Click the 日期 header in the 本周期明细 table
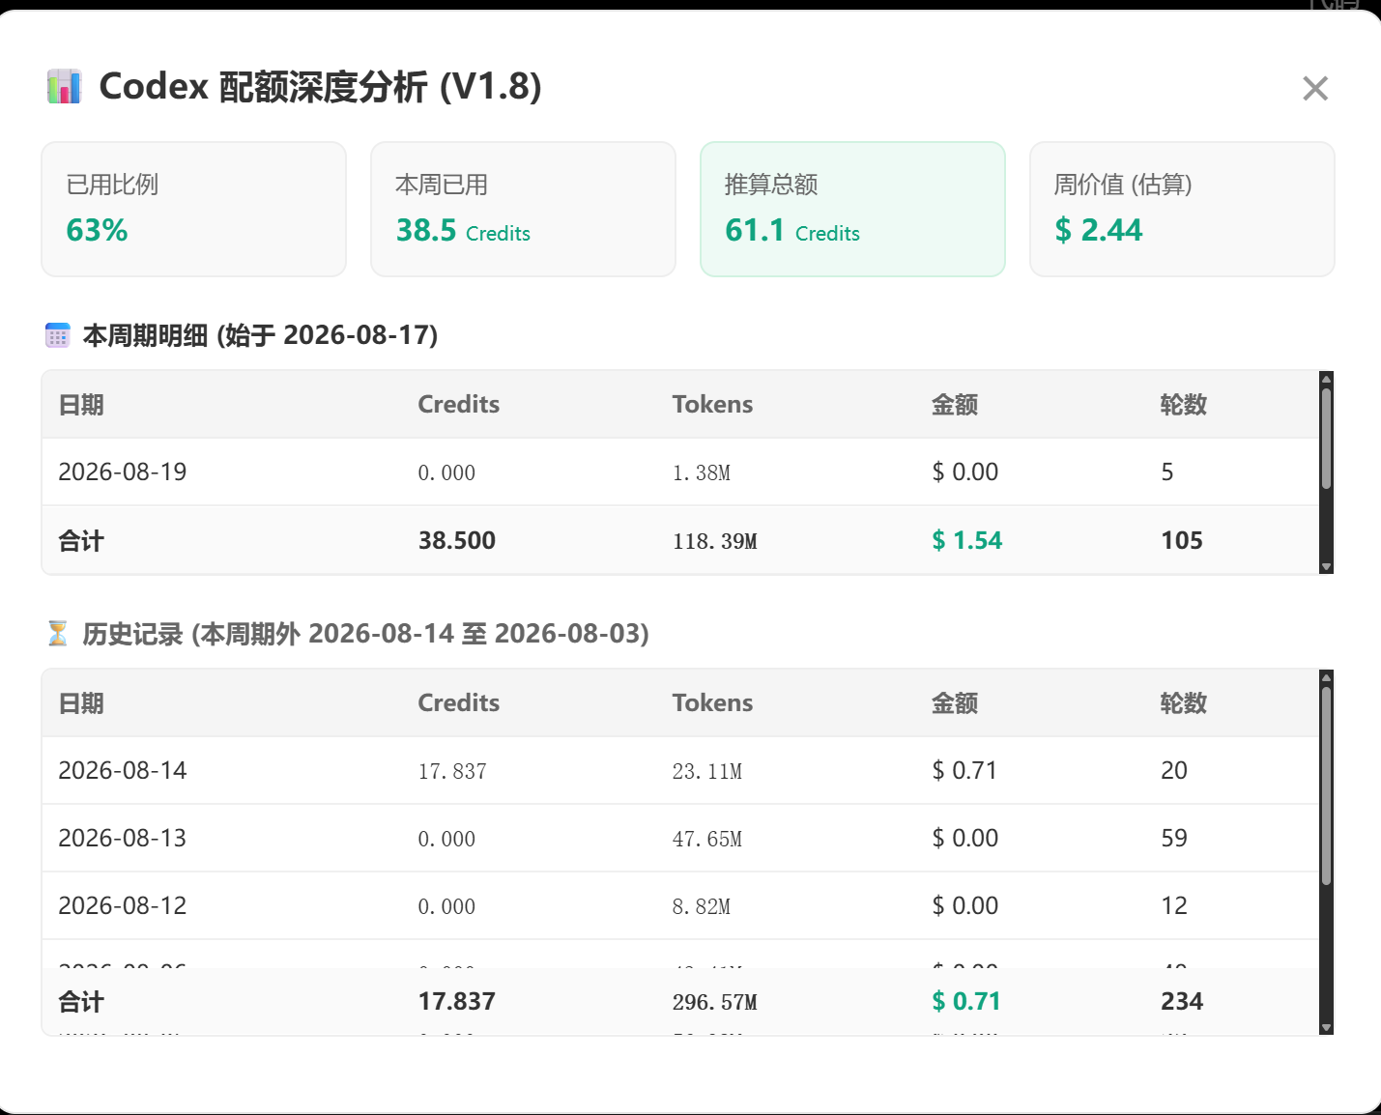1381x1115 pixels. pyautogui.click(x=81, y=405)
